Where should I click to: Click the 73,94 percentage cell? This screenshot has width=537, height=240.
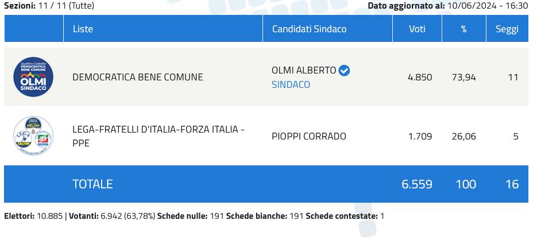(463, 77)
